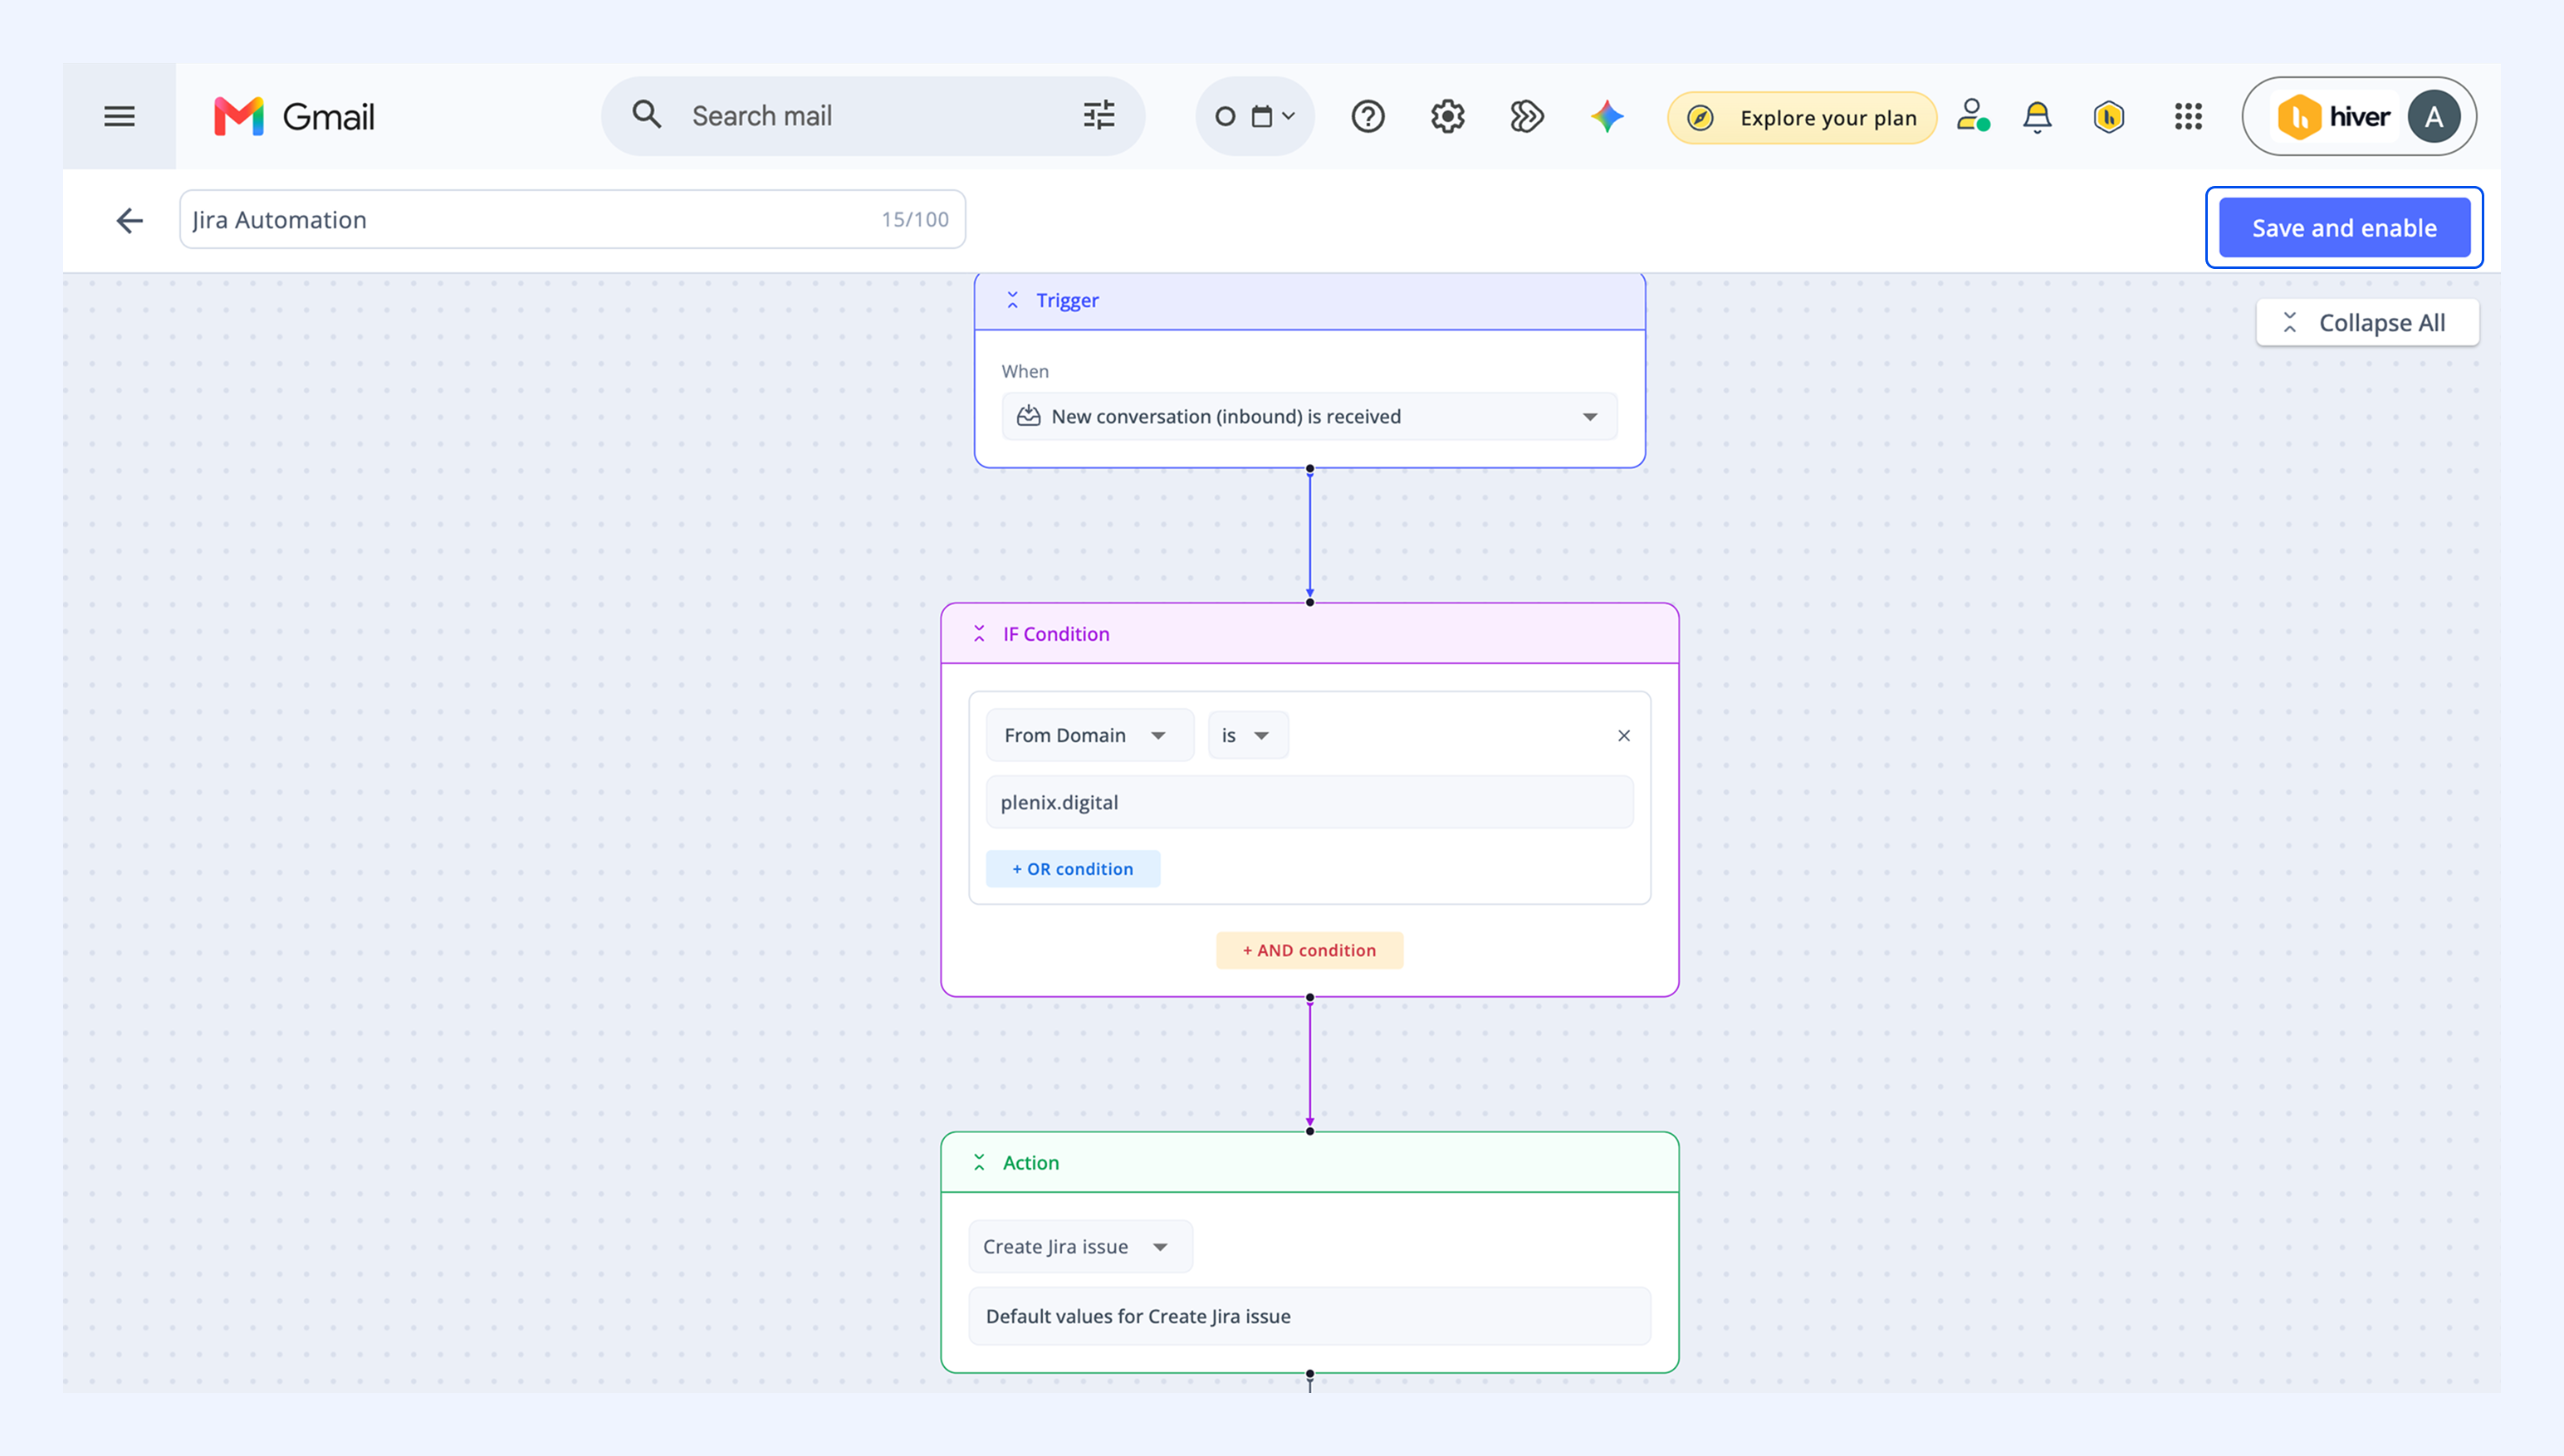The height and width of the screenshot is (1456, 2564).
Task: Click the inbound conversation inbox icon
Action: click(x=1028, y=416)
